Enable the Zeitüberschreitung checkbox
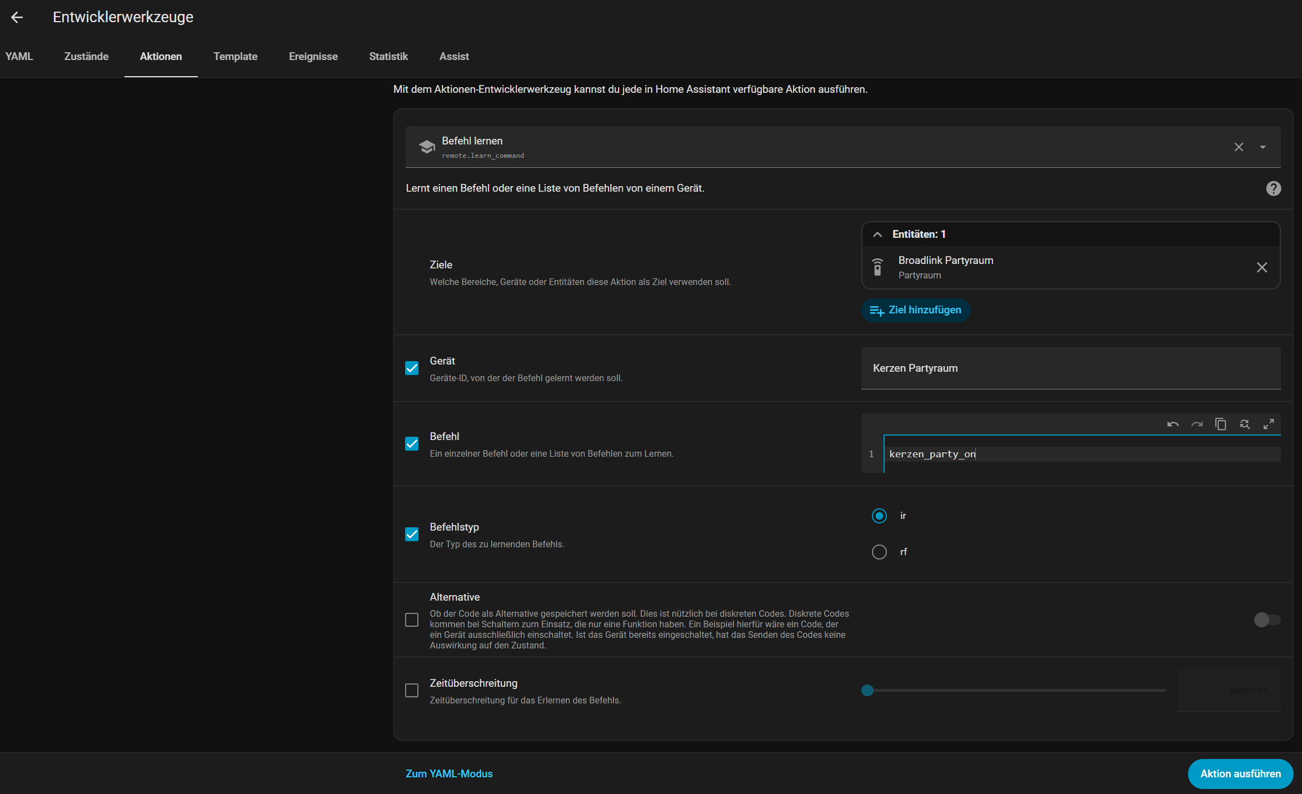This screenshot has width=1302, height=794. tap(412, 691)
